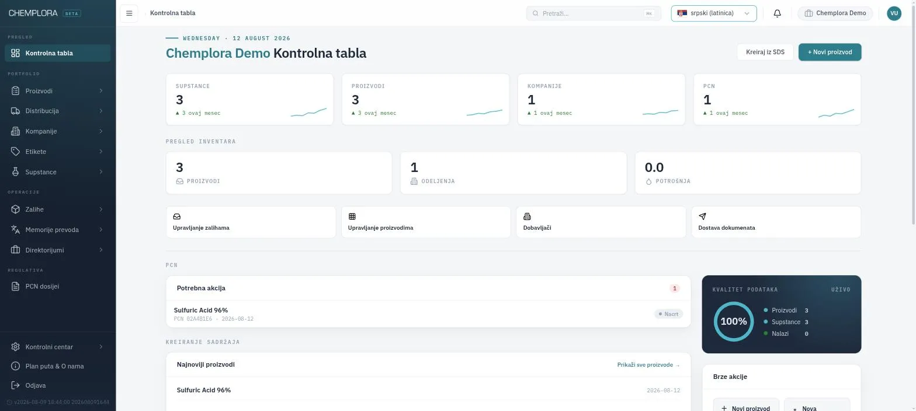The height and width of the screenshot is (411, 916).
Task: Expand the Etikete submenu chevron
Action: 101,152
